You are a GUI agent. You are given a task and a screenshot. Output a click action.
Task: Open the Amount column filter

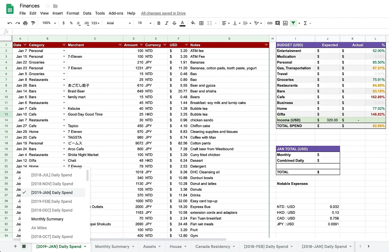[x=141, y=45]
